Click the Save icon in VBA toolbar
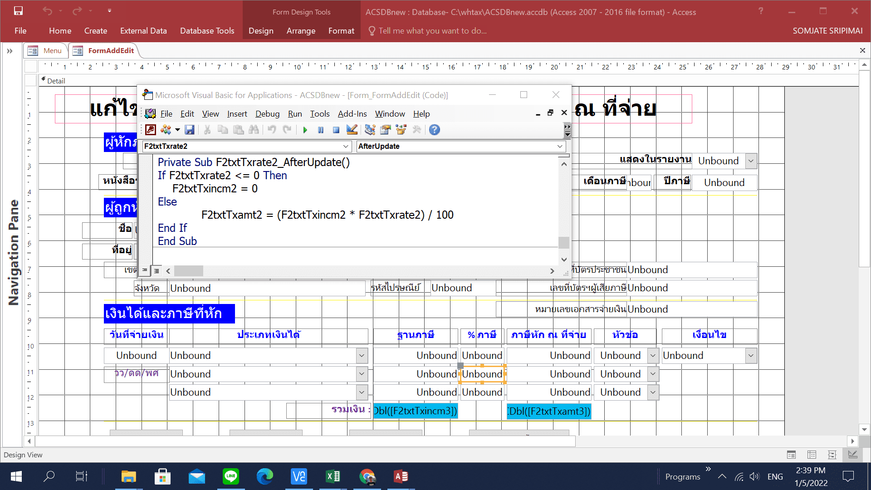This screenshot has width=871, height=490. (x=190, y=130)
